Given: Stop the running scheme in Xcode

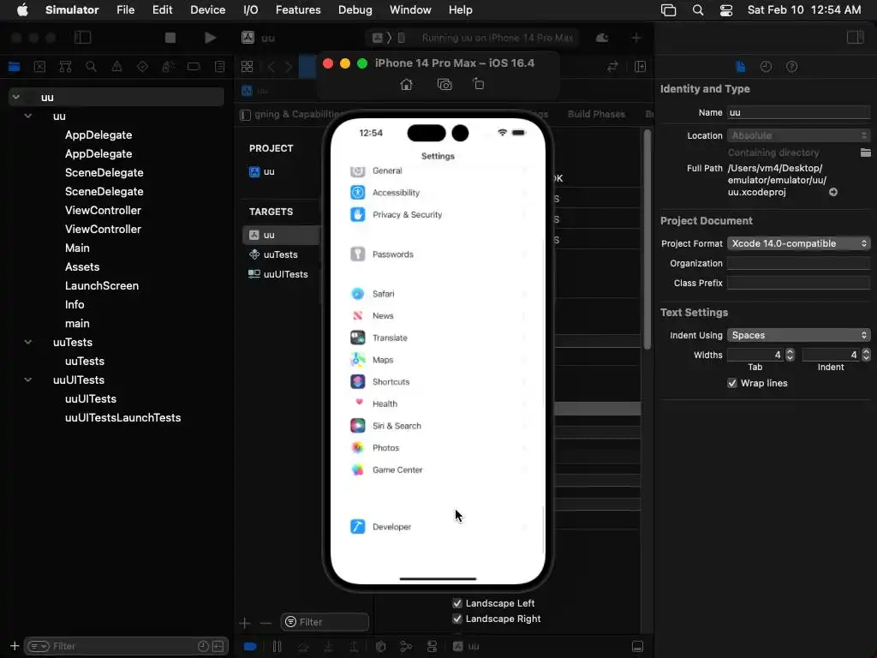Looking at the screenshot, I should [170, 38].
